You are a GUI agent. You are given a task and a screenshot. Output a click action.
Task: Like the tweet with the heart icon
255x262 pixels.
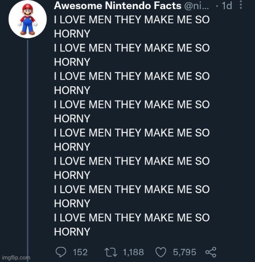(161, 252)
